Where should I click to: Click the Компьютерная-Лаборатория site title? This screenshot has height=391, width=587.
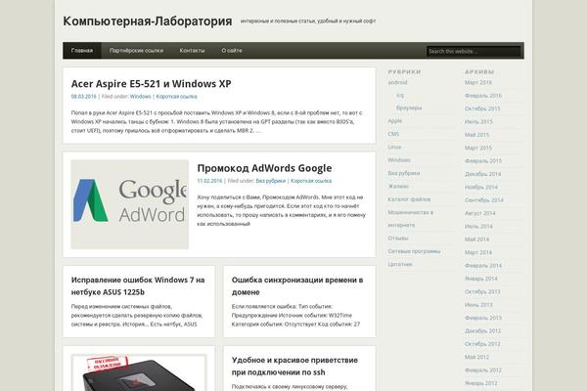[x=148, y=21]
